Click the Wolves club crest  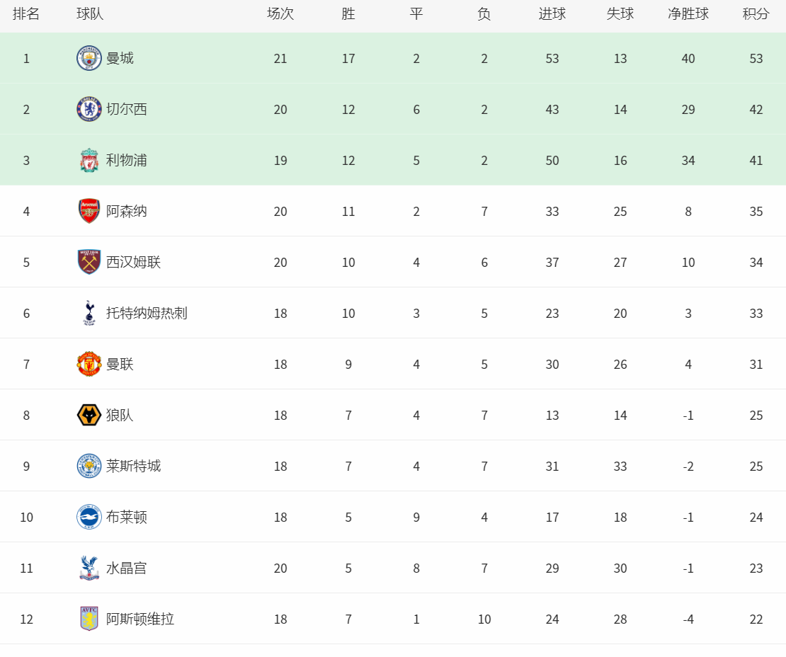pyautogui.click(x=89, y=415)
